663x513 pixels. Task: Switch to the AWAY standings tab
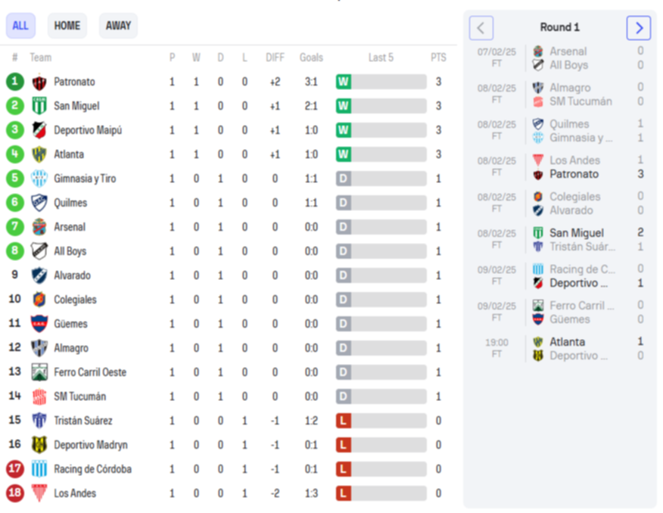click(x=118, y=26)
